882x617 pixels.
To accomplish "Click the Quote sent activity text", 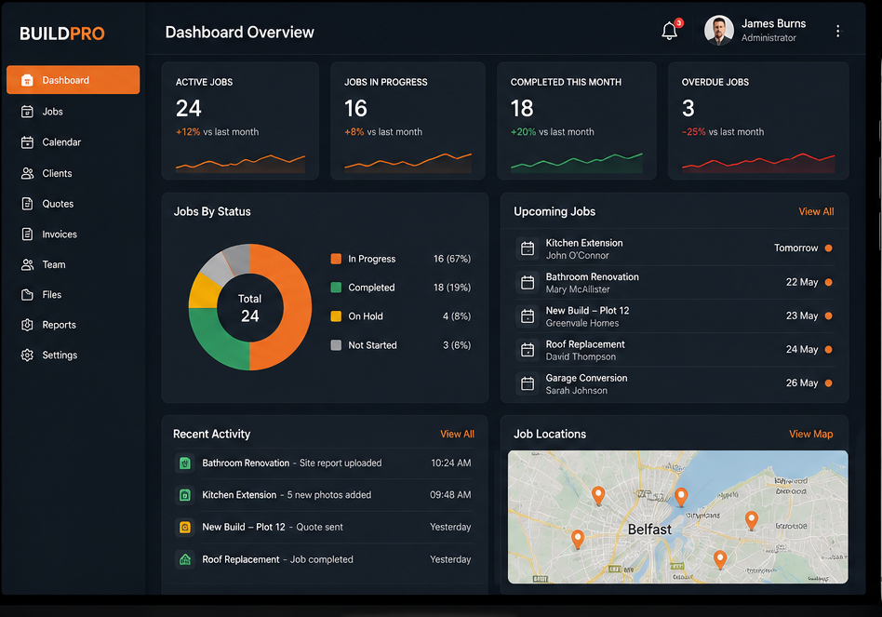I will 319,527.
